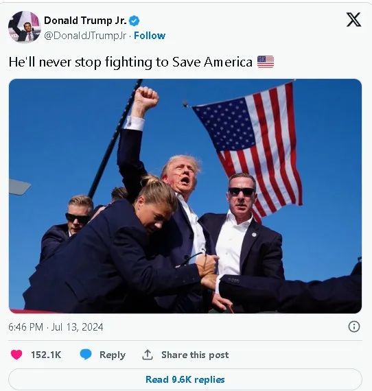Open Donald Trump Jr. display name
Image resolution: width=372 pixels, height=391 pixels.
tap(85, 21)
